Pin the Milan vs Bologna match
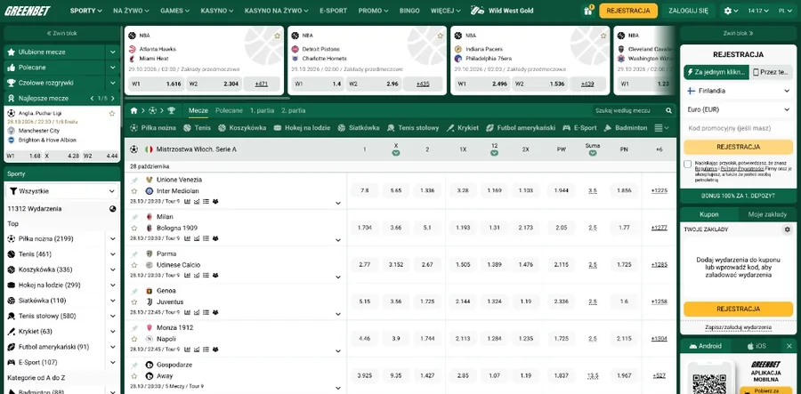This screenshot has width=801, height=394. coord(134,217)
